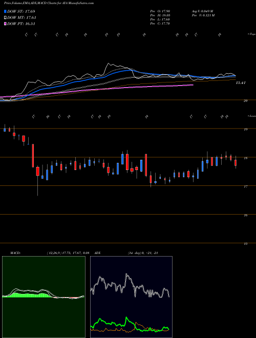Screen dimensions: 256x338
Task: Click the 'Pre H: 18.05' value
Action: [160, 15]
